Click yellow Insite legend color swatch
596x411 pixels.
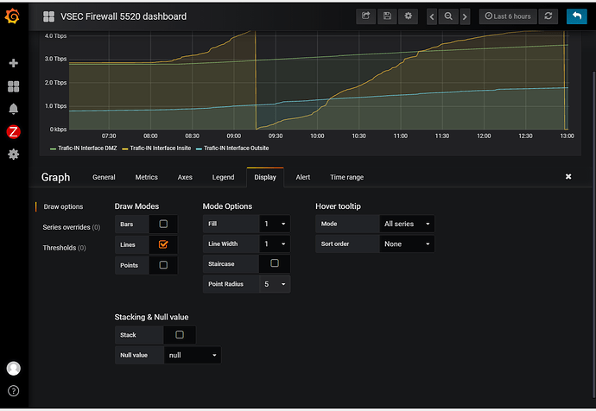(124, 149)
